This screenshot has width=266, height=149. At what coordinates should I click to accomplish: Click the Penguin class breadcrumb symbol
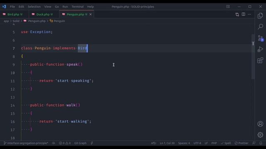pos(59,21)
